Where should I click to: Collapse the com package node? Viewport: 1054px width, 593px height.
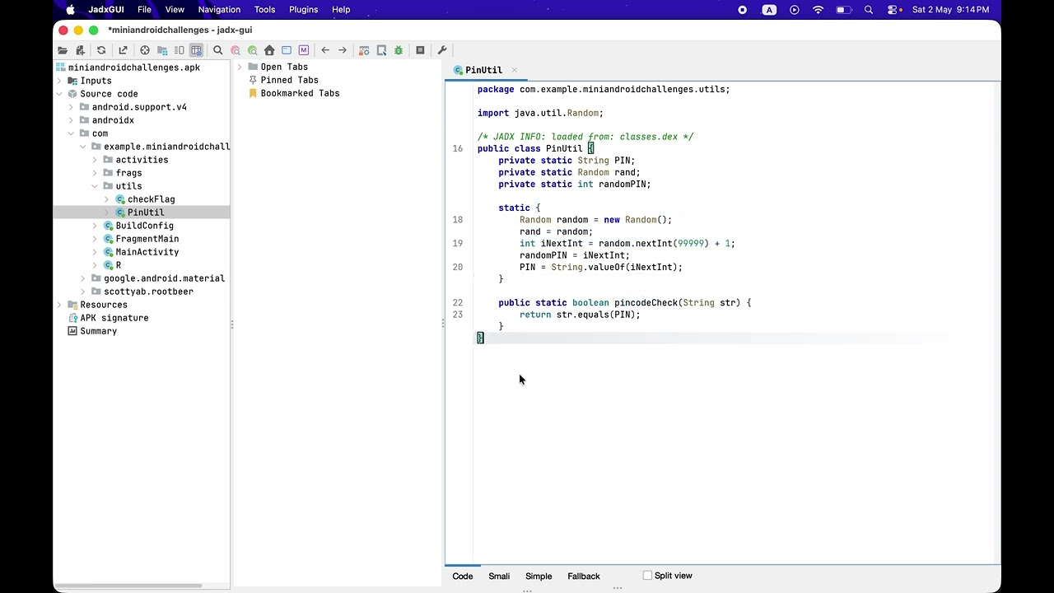click(71, 133)
